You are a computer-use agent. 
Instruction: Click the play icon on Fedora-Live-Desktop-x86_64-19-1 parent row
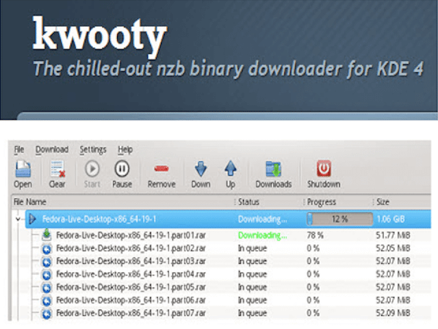click(x=33, y=219)
